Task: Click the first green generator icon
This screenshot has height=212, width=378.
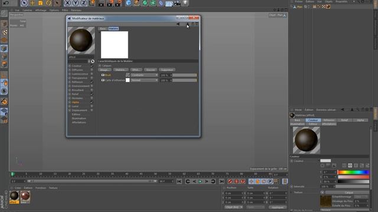Action: click(x=145, y=3)
